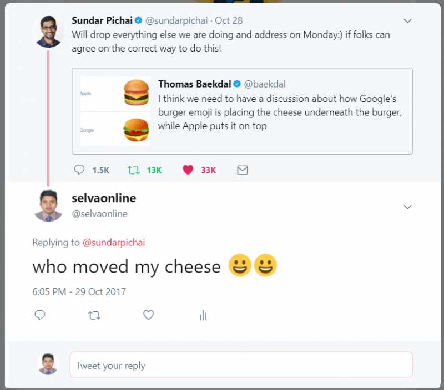444x390 pixels.
Task: Visit the @baekdal handle
Action: [x=265, y=84]
